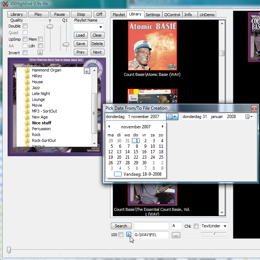Click the V volume slider thumb

[x=50, y=26]
